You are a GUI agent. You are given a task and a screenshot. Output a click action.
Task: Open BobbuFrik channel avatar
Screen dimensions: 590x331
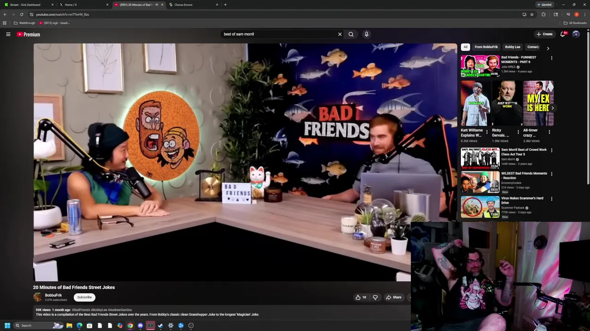point(38,297)
